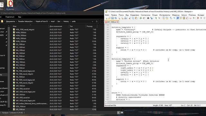The image size is (206, 116).
Task: Close the KIR_1936.txt tab via its X
Action: tap(117, 22)
